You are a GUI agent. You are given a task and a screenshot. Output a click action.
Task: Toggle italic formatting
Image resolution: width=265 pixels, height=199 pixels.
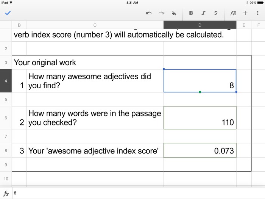pyautogui.click(x=203, y=13)
